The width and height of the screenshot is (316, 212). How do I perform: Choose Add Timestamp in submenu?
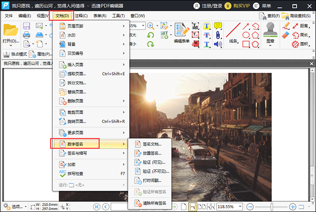coord(150,180)
